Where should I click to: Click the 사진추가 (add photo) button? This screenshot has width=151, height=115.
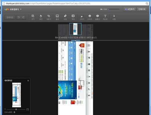[x=130, y=9]
